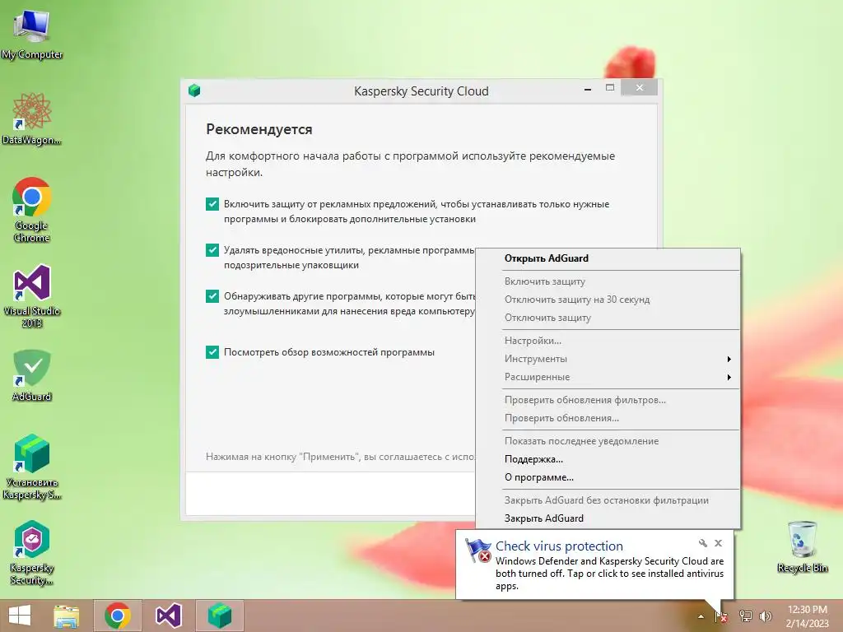Open О программе... from the menu
The height and width of the screenshot is (632, 843).
click(x=608, y=478)
